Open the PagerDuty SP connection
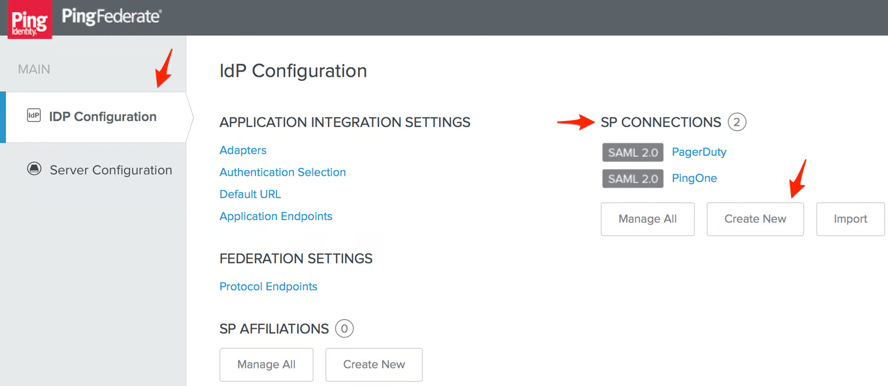Screen dimensions: 888x386 click(x=699, y=152)
